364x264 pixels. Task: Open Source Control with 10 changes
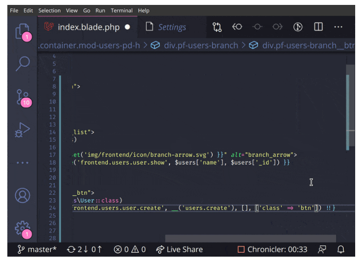[23, 97]
